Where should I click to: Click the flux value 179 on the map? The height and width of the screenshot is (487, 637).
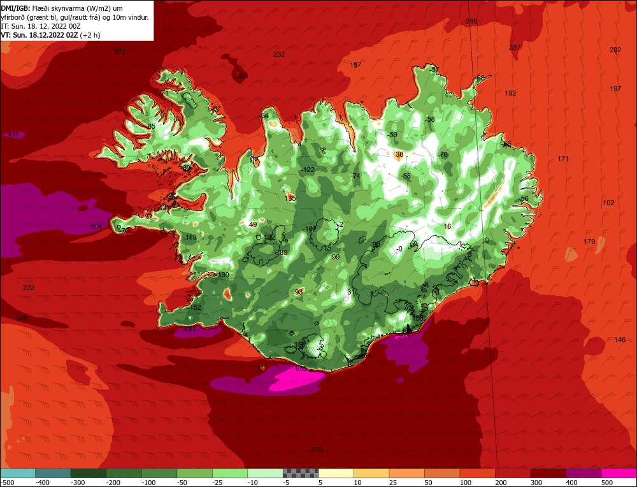(x=589, y=242)
